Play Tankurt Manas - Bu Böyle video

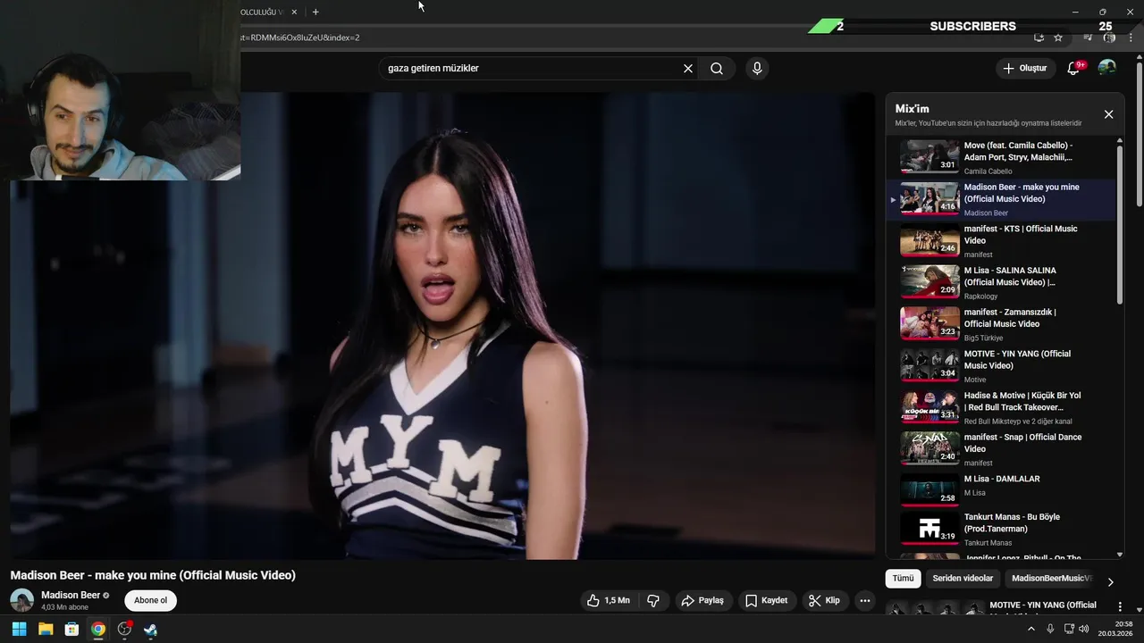1001,529
